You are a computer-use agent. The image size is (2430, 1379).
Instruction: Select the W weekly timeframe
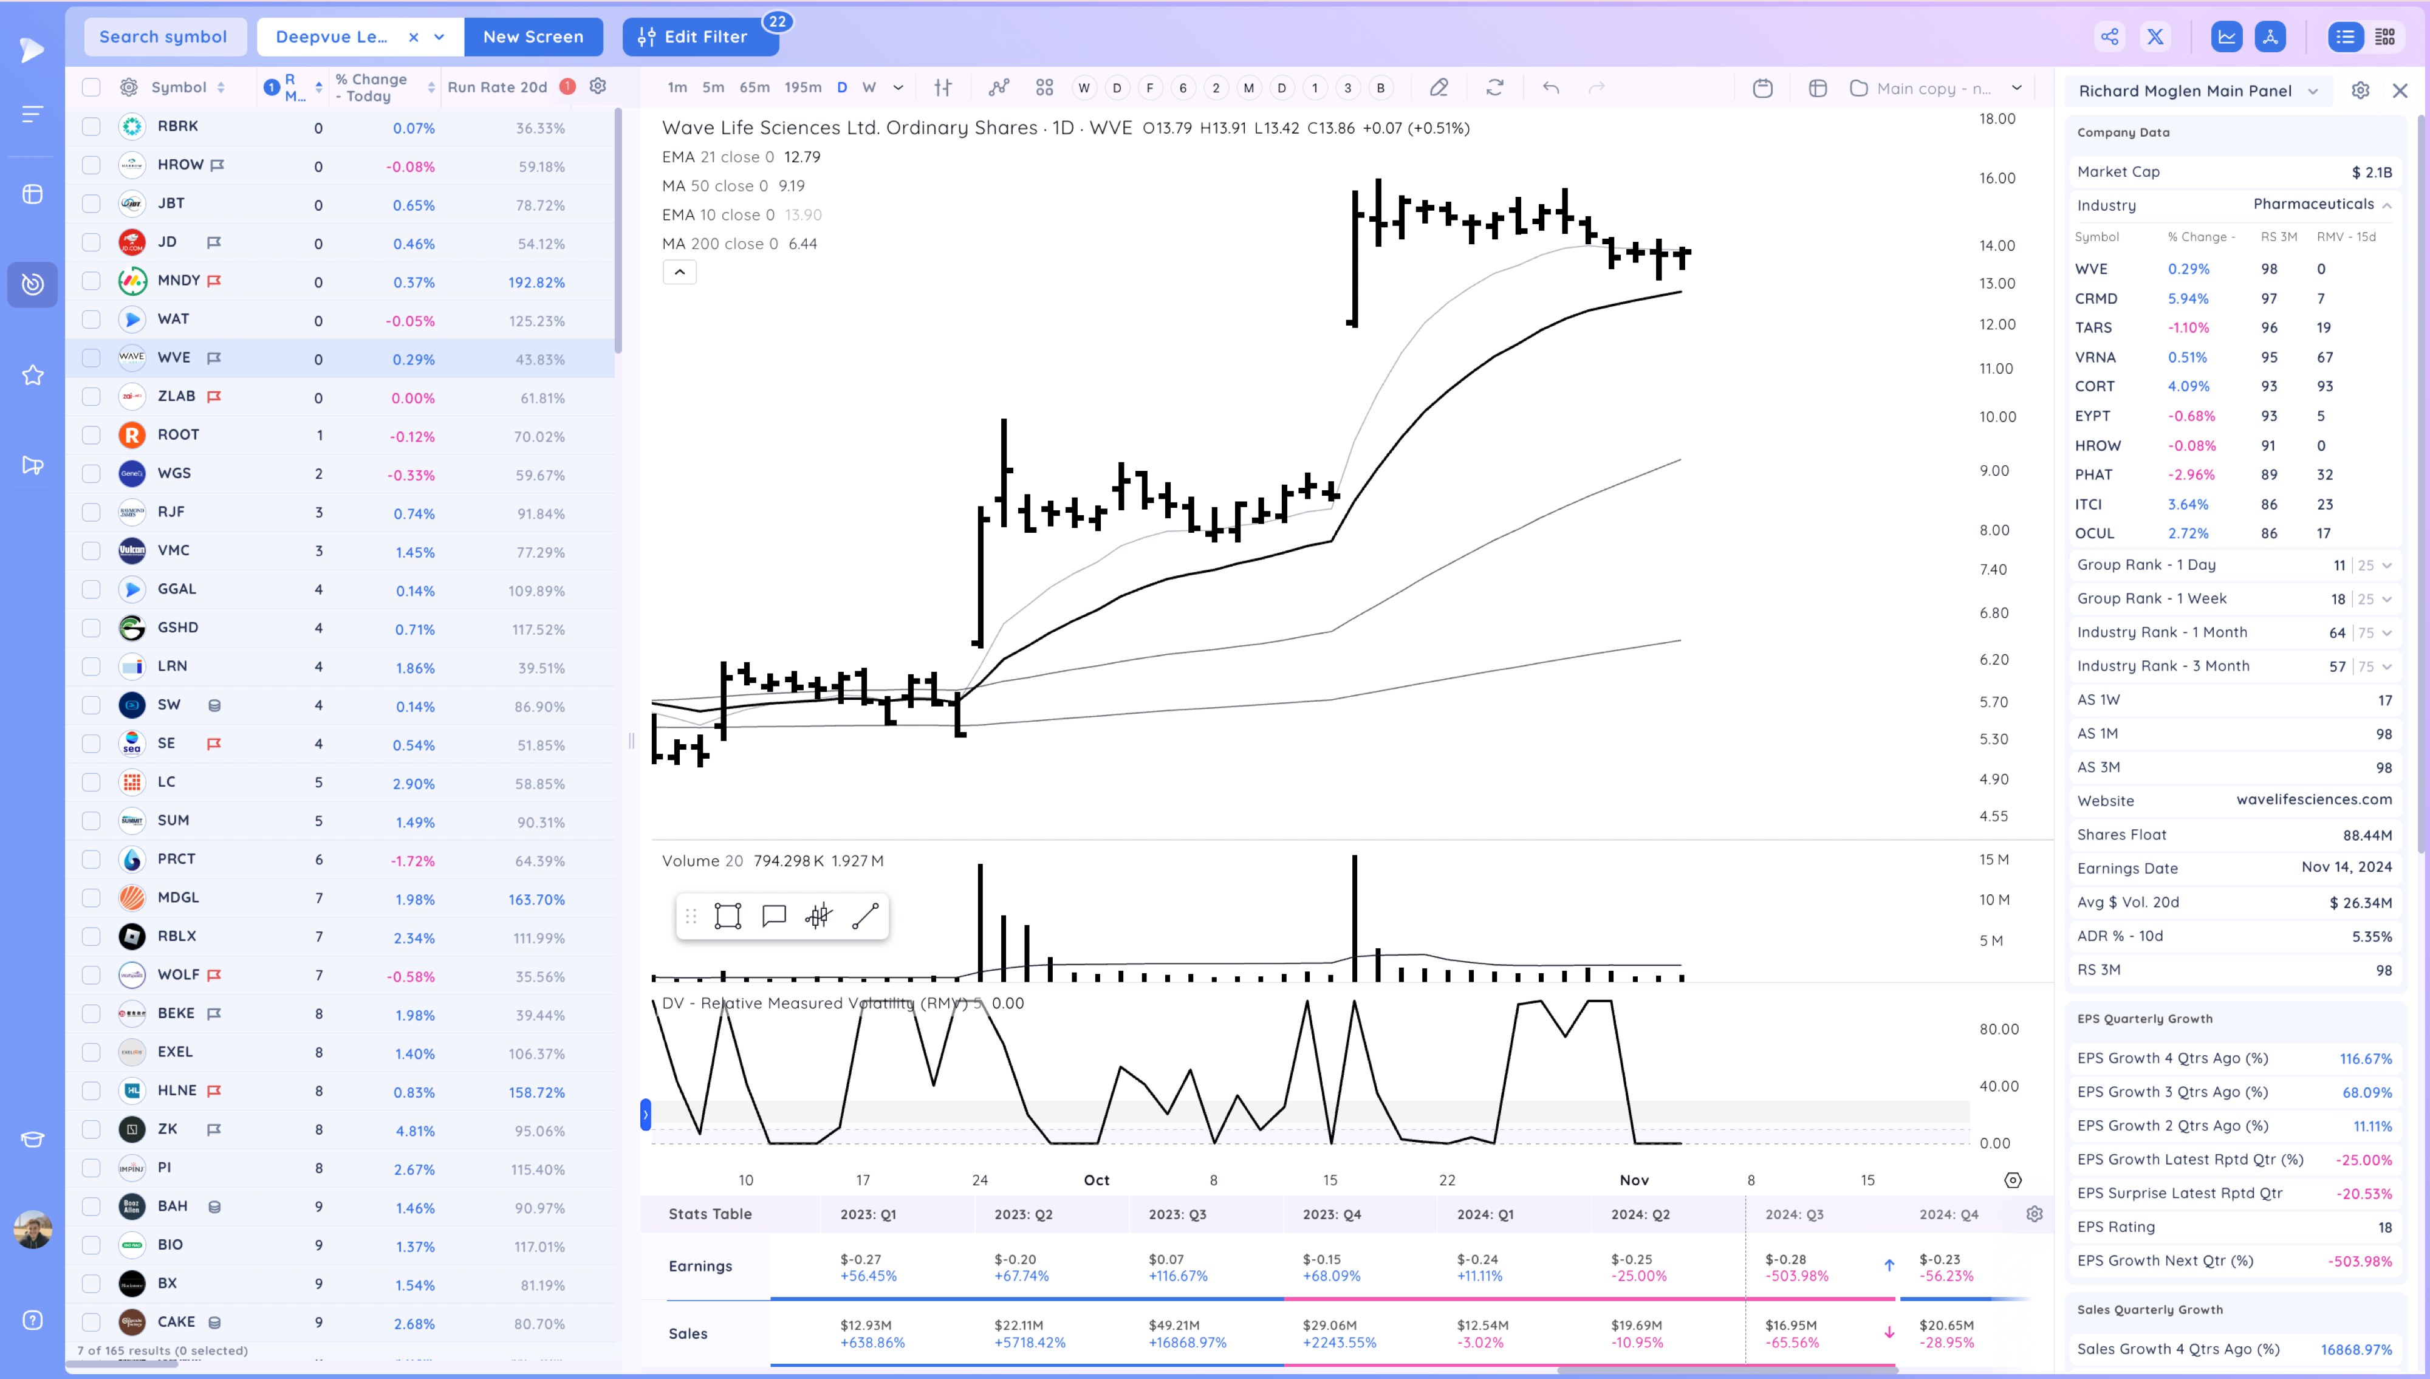(868, 88)
